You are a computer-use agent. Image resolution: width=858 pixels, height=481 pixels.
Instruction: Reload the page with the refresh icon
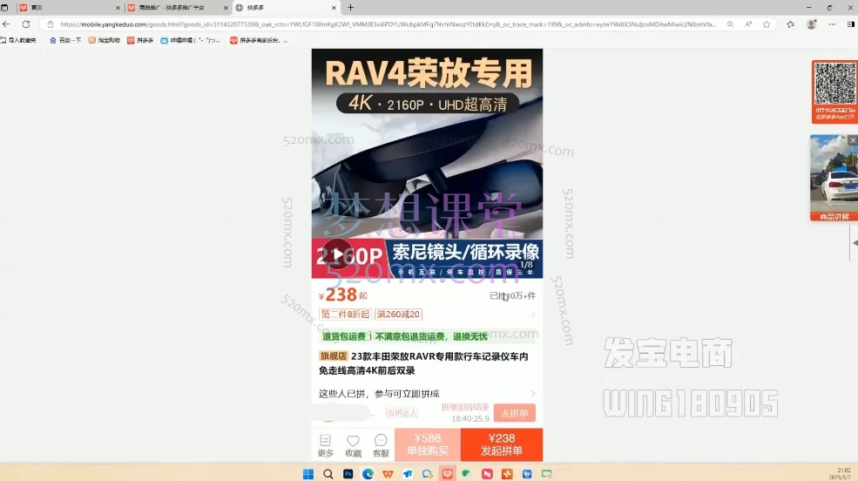pyautogui.click(x=26, y=24)
